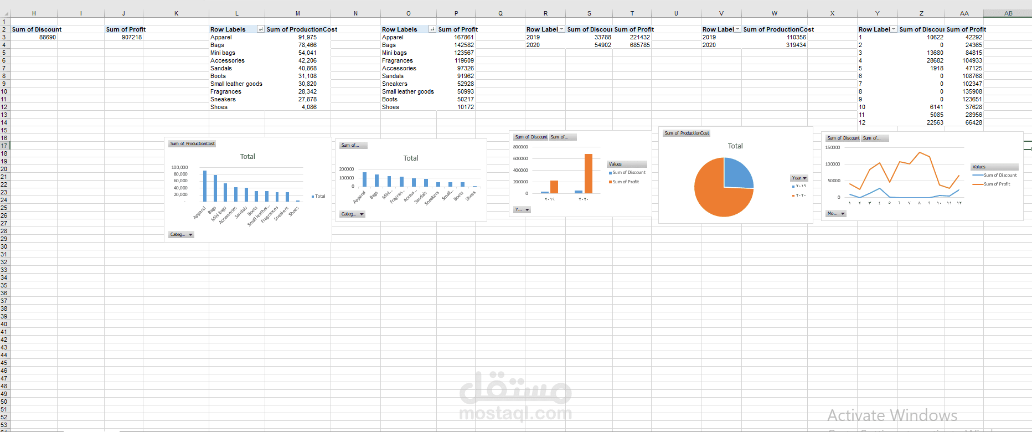1032x432 pixels.
Task: Click Sum of Discount button on yearly column chart
Action: 531,137
